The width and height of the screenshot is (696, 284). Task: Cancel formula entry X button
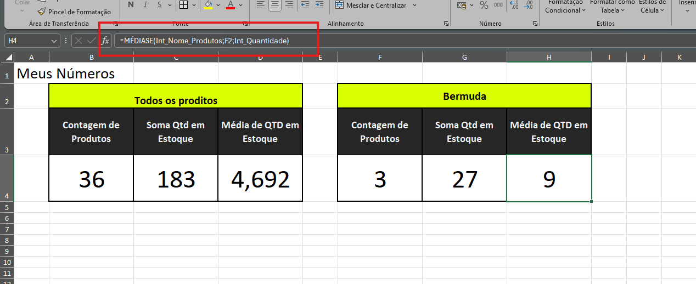78,41
